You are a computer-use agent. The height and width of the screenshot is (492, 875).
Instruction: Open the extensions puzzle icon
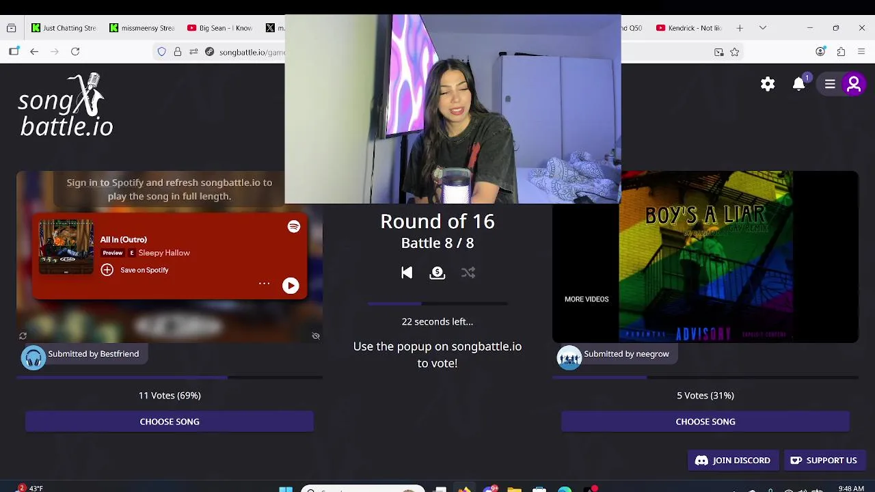pos(842,52)
